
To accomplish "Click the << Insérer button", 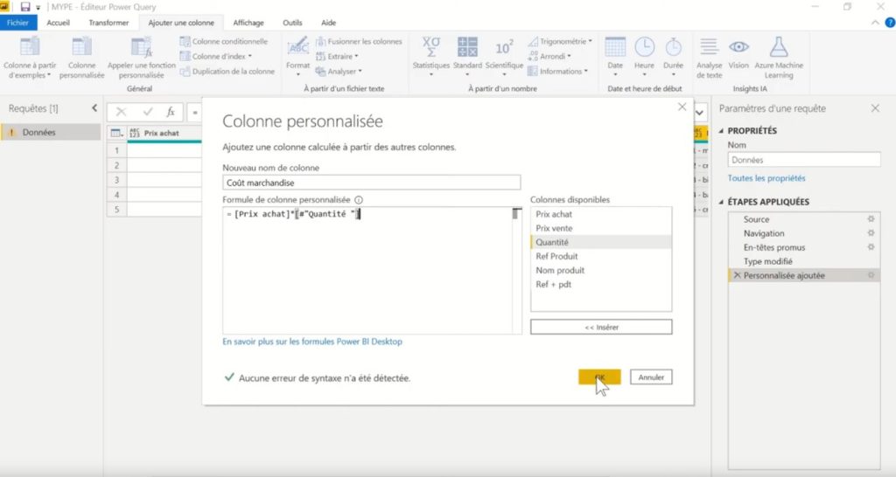I will (x=601, y=327).
